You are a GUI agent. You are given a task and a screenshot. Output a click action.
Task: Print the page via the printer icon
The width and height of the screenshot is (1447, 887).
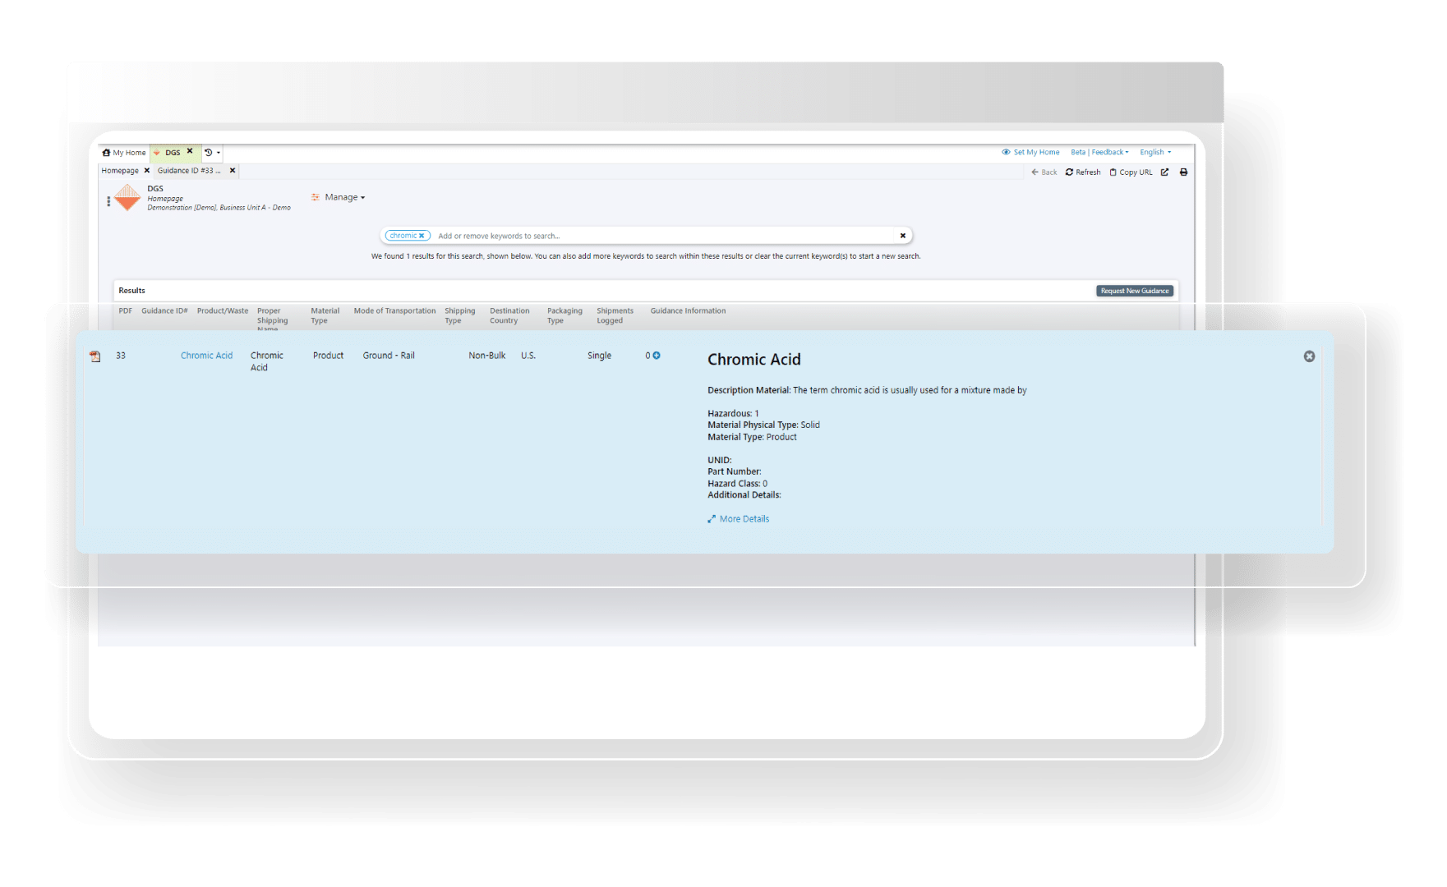pos(1184,172)
